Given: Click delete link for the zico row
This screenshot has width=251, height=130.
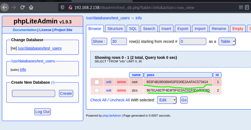Looking at the screenshot, I should click(x=121, y=91).
